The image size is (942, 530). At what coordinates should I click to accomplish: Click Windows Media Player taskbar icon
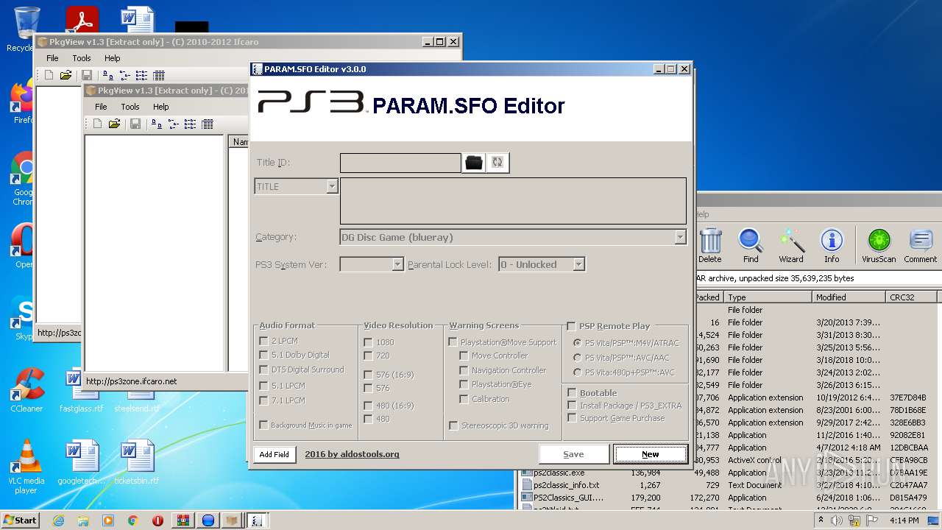coord(108,520)
